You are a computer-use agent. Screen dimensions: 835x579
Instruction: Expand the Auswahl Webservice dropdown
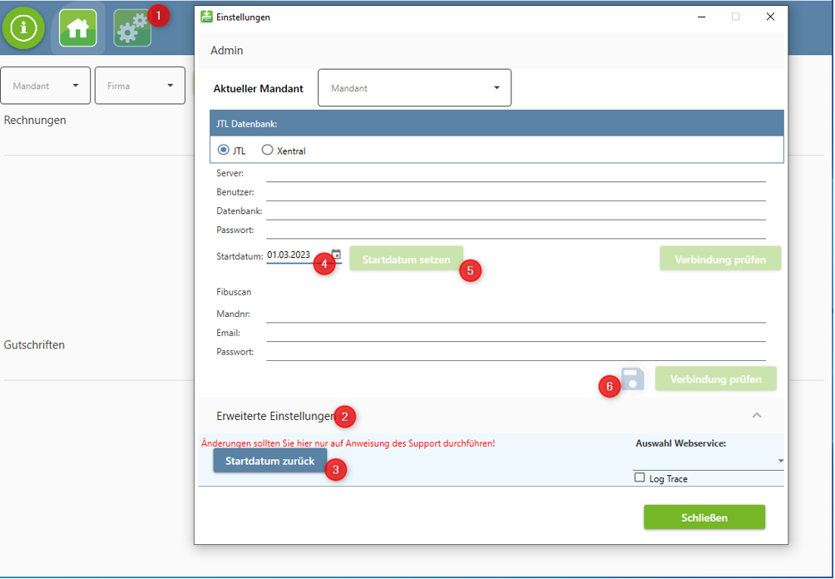(x=780, y=461)
